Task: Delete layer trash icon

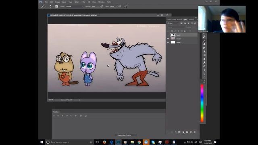Action: coord(195,132)
